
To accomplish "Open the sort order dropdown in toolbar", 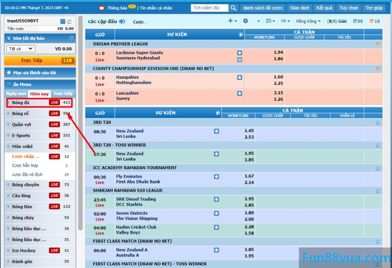I will click(x=270, y=21).
